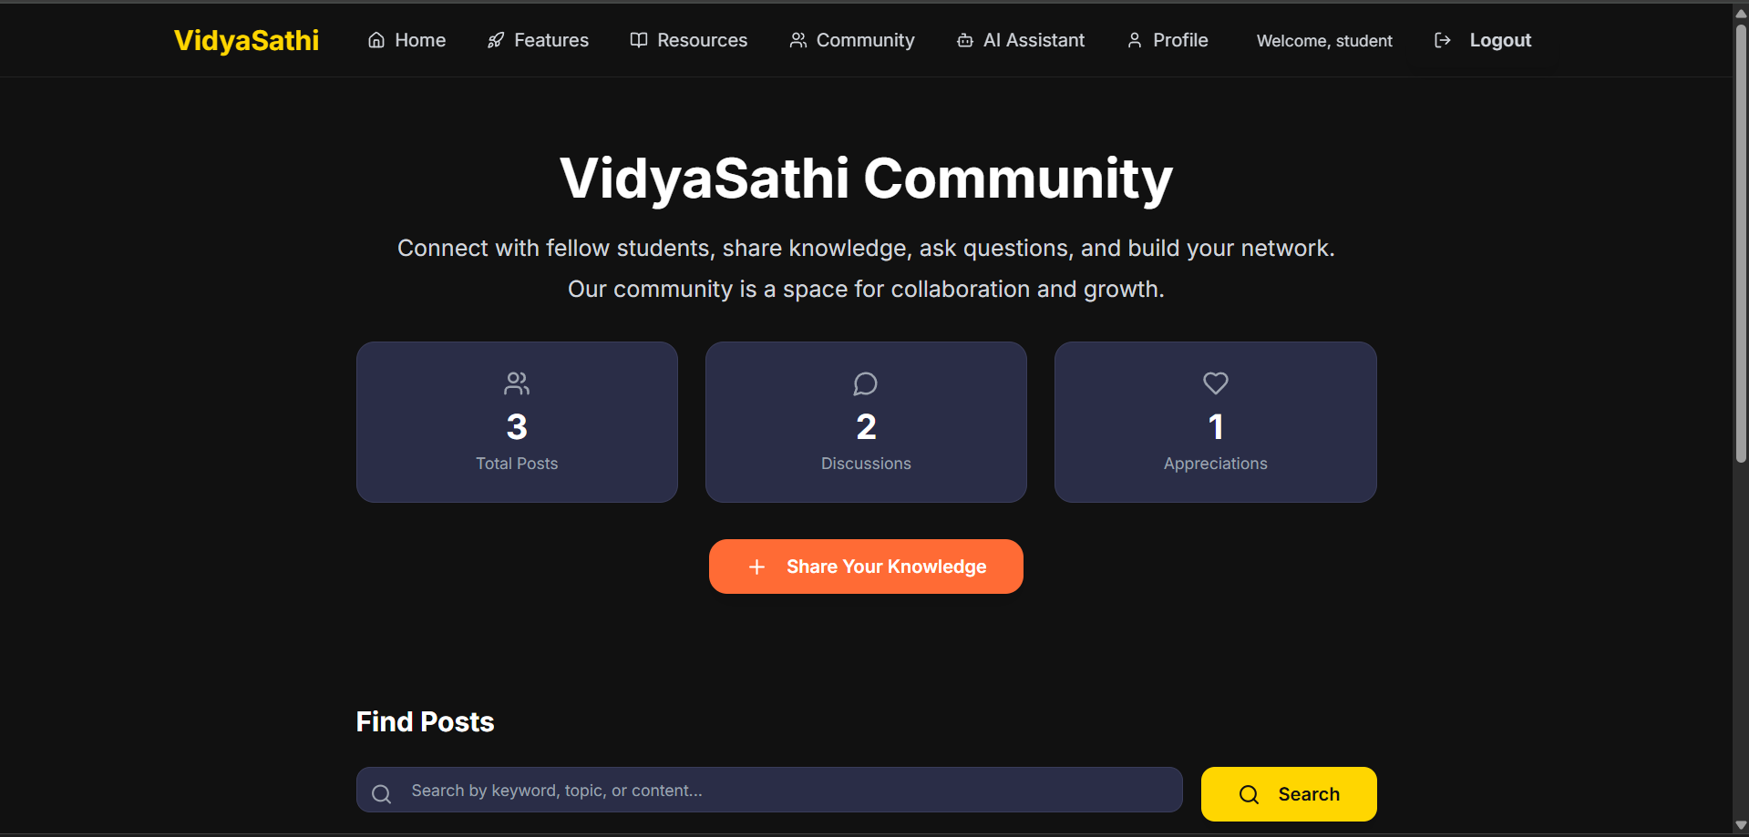
Task: Go to the Resources page
Action: (688, 40)
